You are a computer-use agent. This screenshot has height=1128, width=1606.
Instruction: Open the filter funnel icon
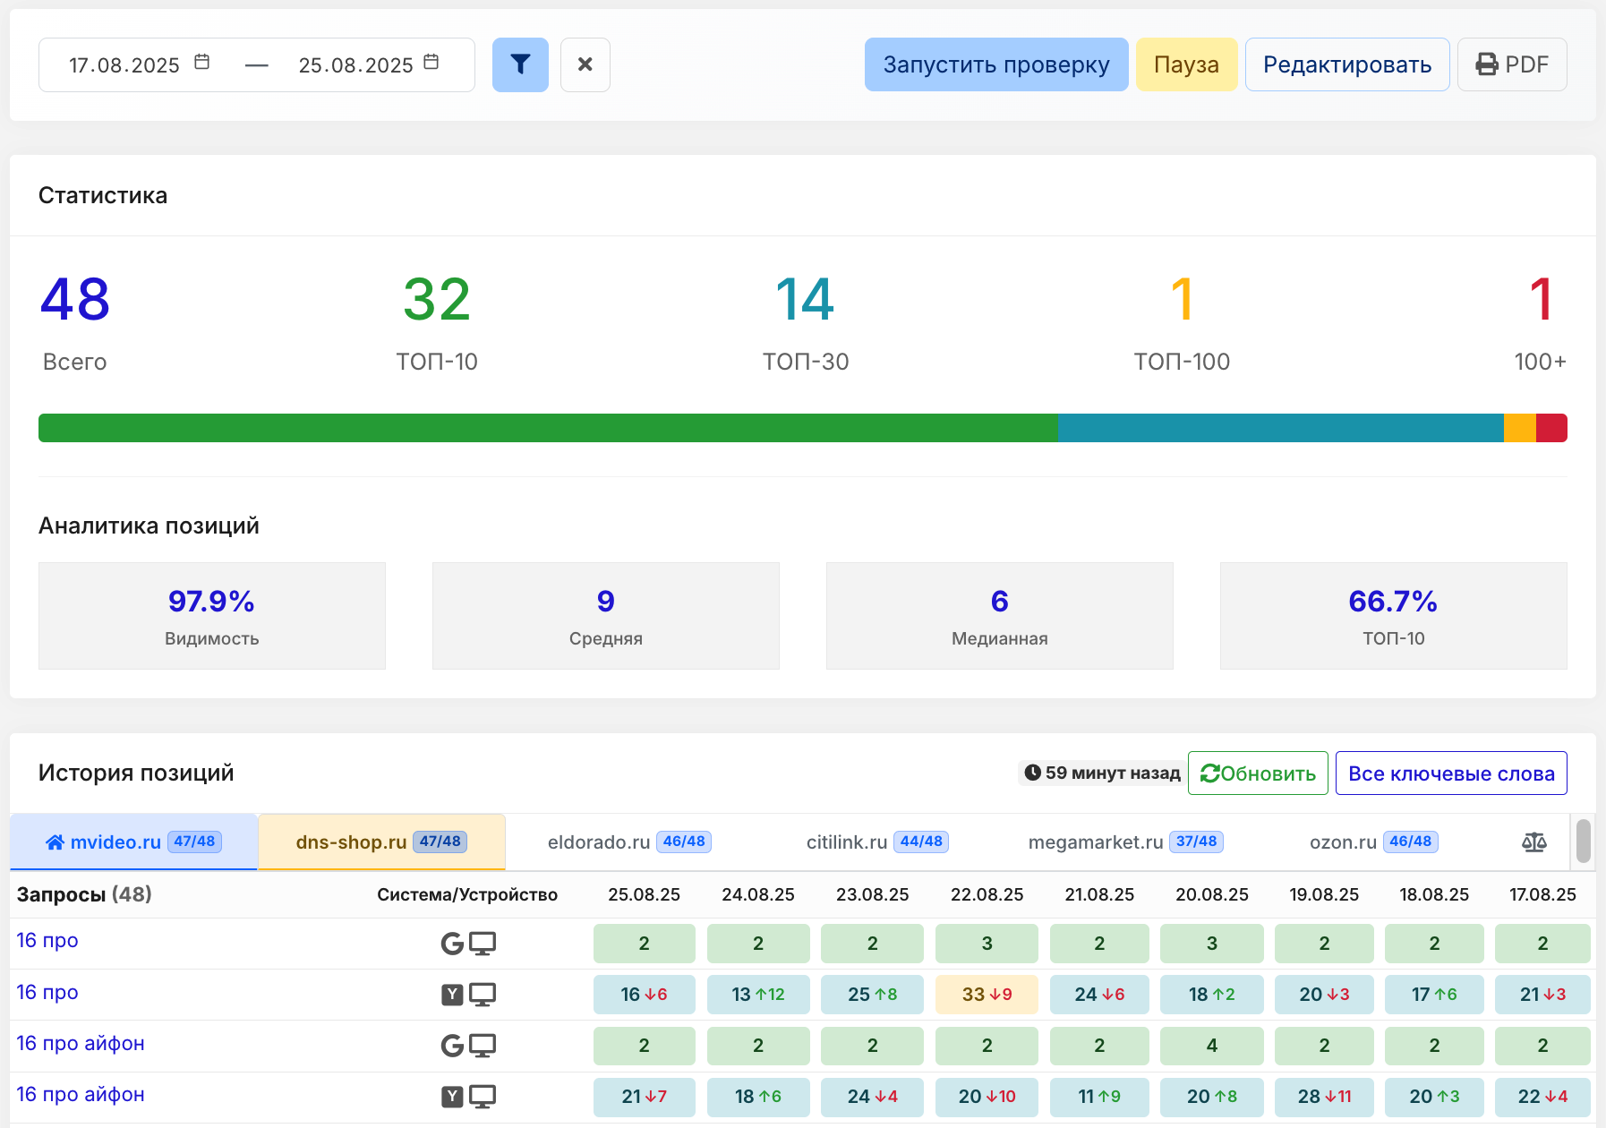coord(520,64)
